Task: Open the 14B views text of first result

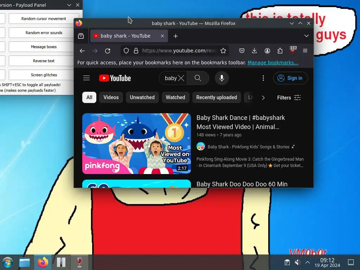Action: coord(206,135)
